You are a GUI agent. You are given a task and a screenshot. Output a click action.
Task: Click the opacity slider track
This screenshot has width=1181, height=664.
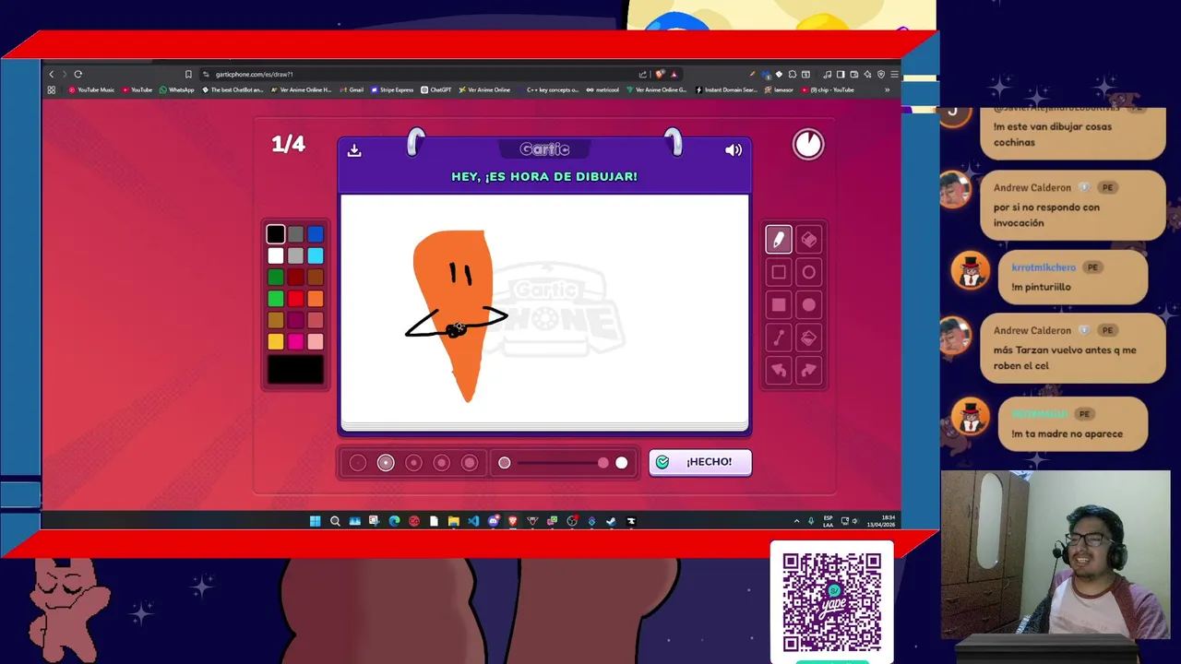pos(563,463)
